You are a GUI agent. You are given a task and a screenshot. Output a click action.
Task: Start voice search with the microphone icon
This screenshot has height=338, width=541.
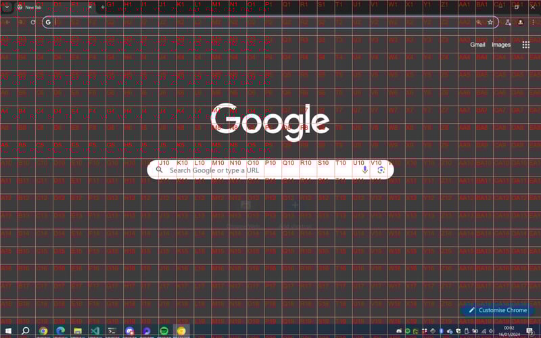(x=364, y=170)
